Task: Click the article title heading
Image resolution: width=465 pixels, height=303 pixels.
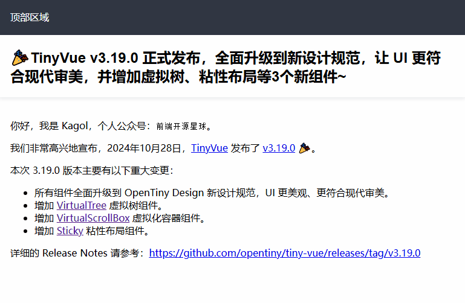Action: 226,67
